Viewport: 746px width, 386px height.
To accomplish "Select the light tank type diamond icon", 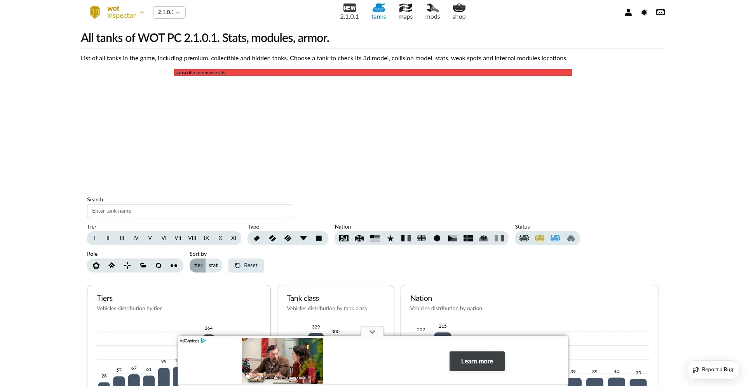I will (257, 238).
